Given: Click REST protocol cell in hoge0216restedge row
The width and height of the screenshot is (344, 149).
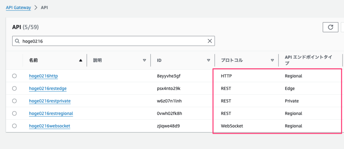Looking at the screenshot, I should point(226,89).
